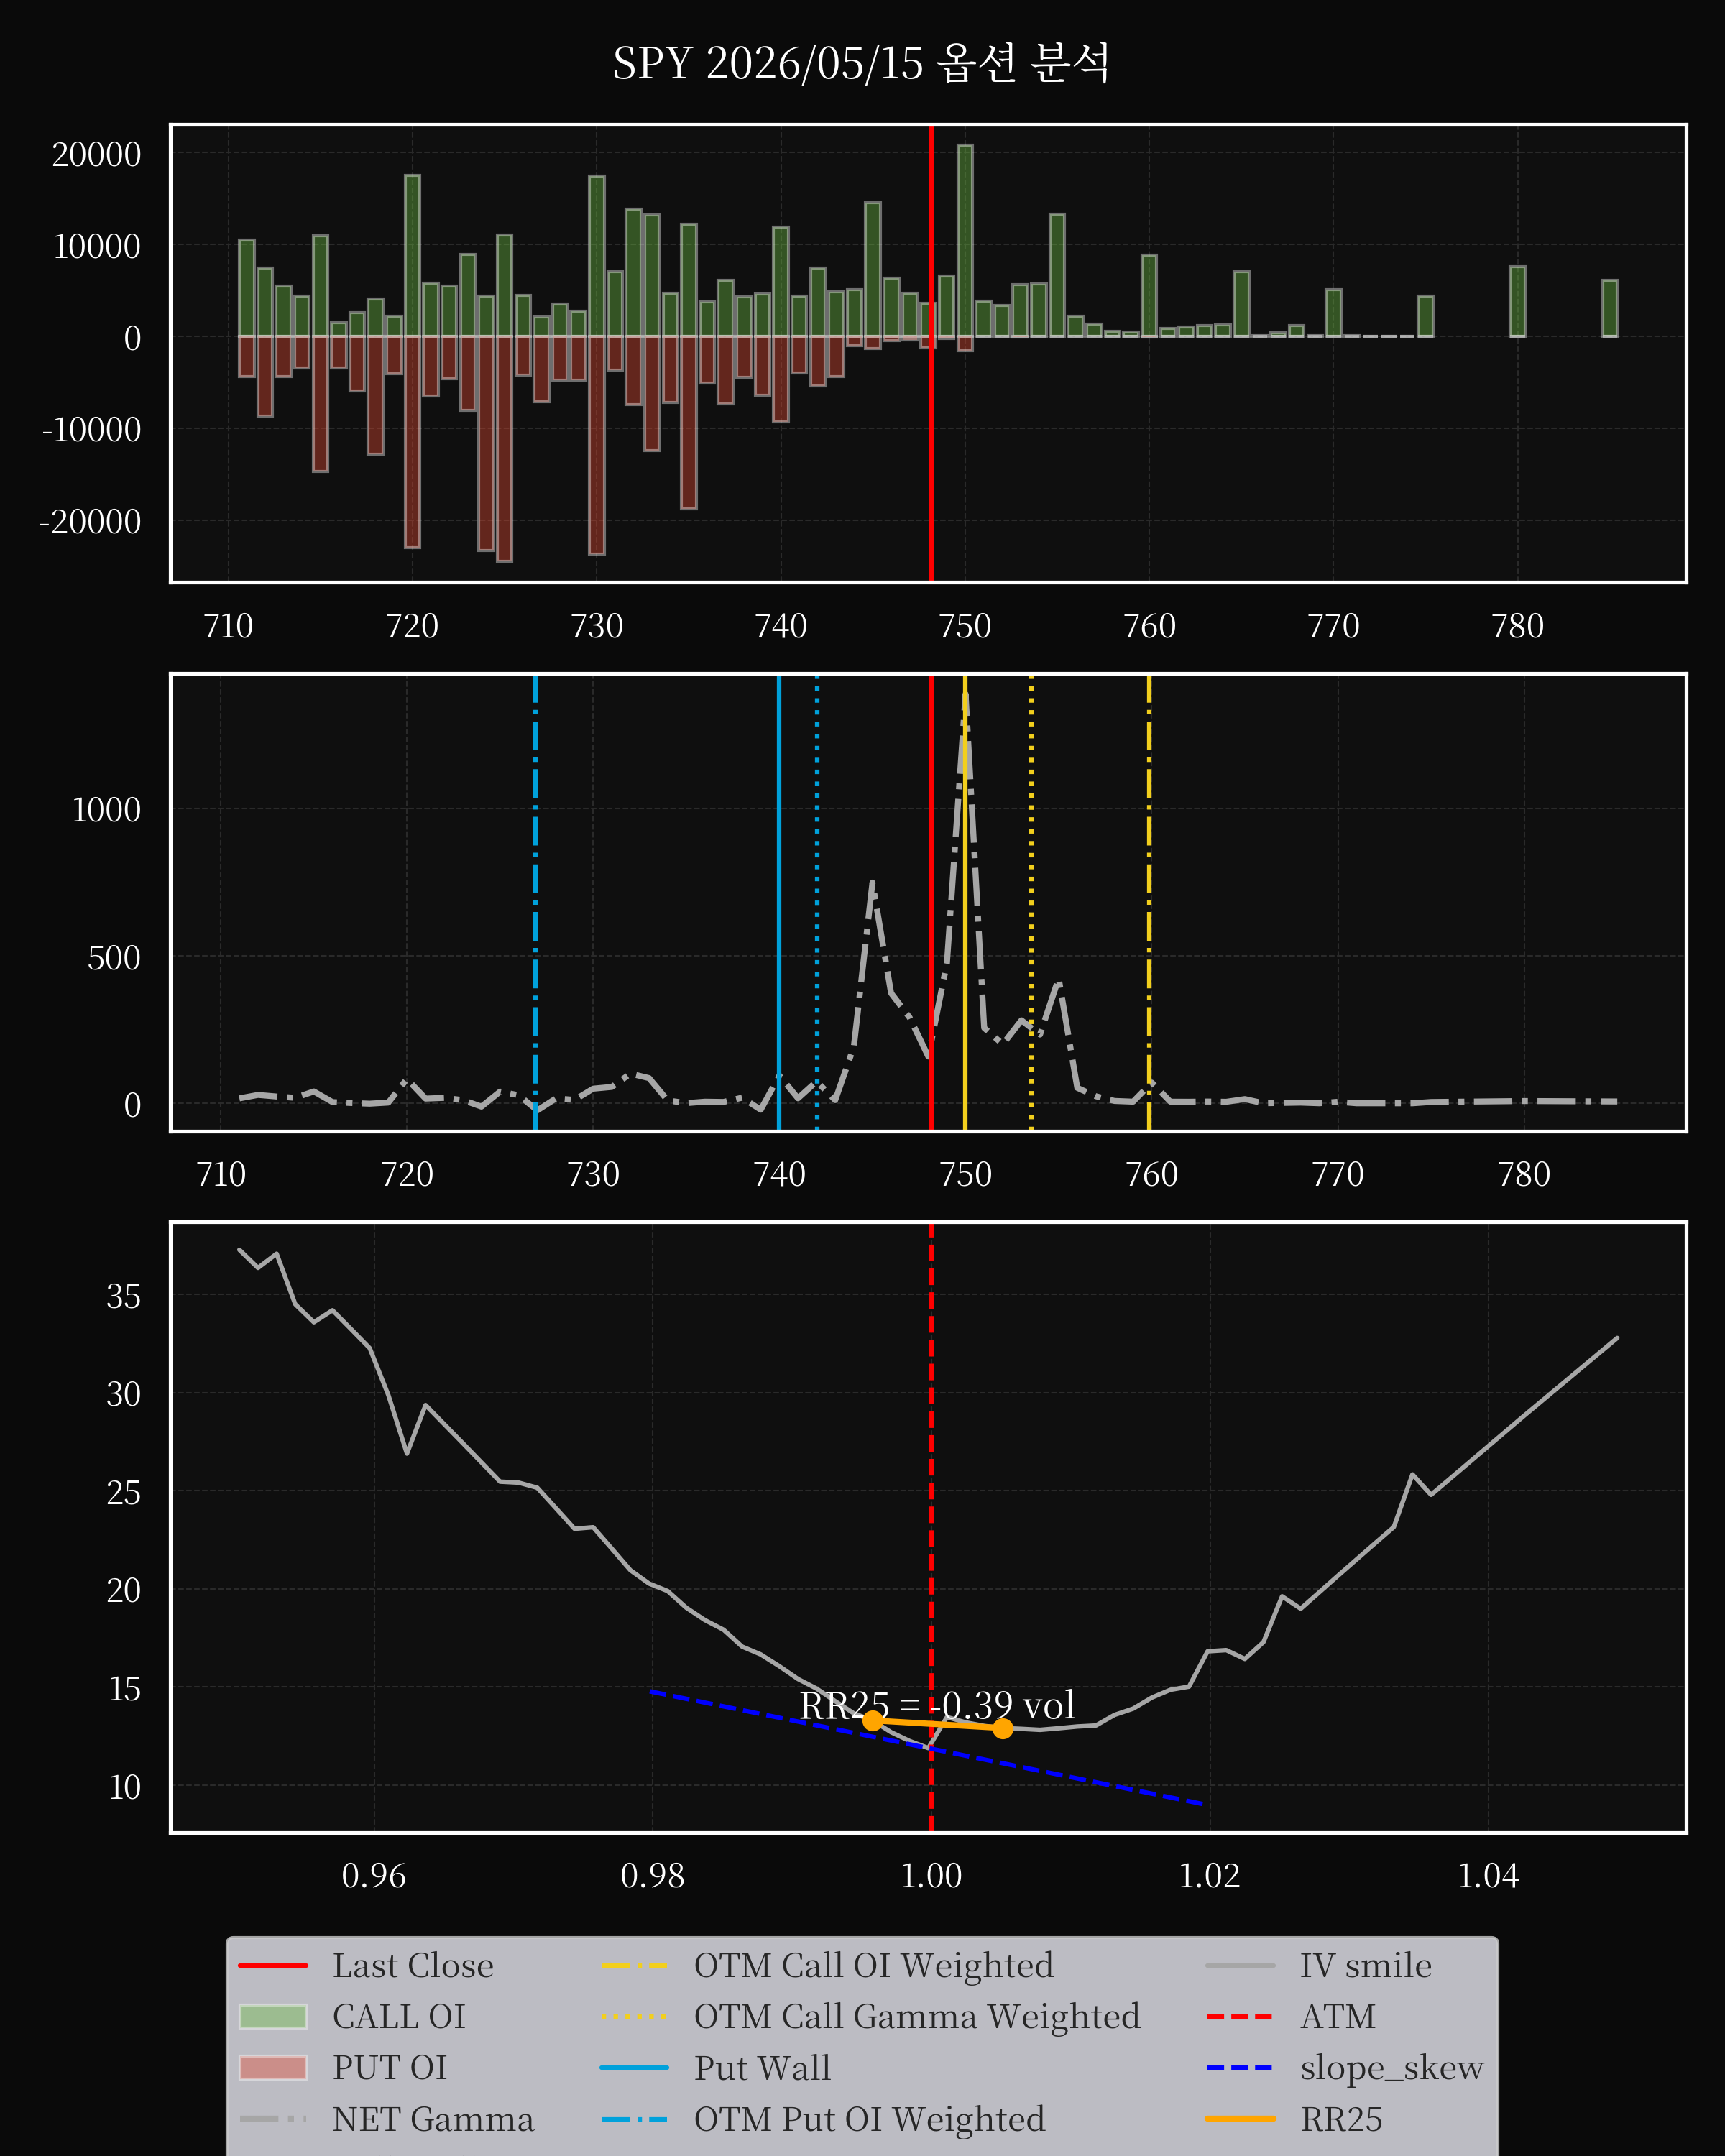Image resolution: width=1725 pixels, height=2156 pixels.
Task: Click the 'Put Wall' legend label
Action: pyautogui.click(x=762, y=2068)
